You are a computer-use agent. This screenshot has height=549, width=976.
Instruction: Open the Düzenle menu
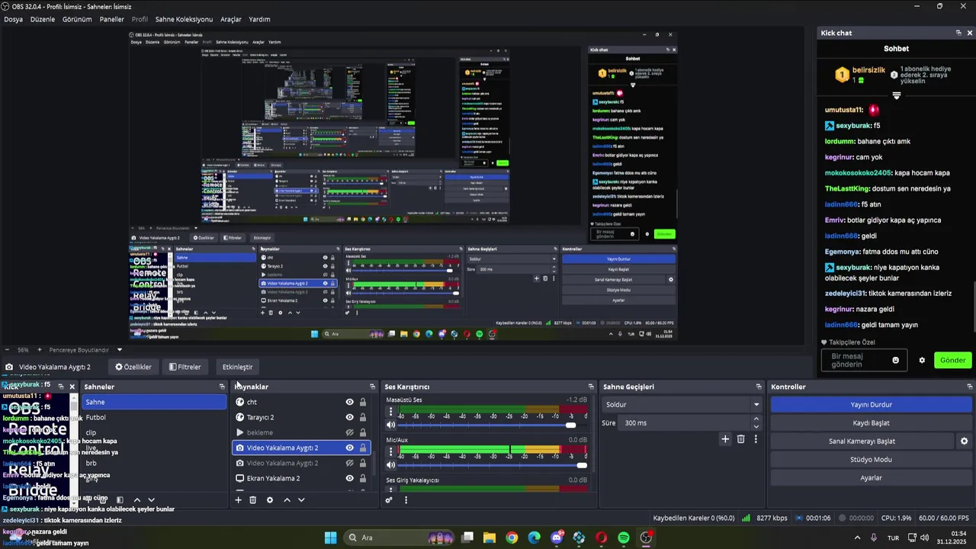coord(43,19)
